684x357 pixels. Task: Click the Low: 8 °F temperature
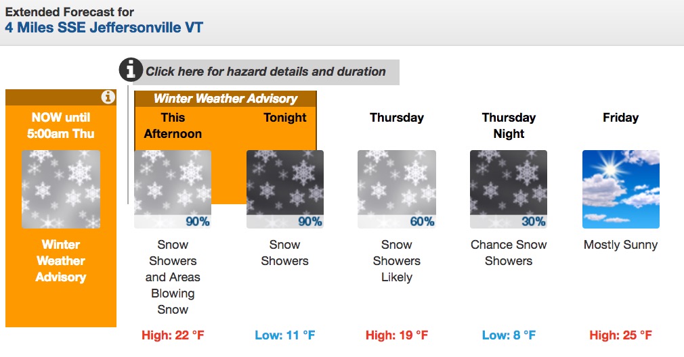pyautogui.click(x=509, y=335)
